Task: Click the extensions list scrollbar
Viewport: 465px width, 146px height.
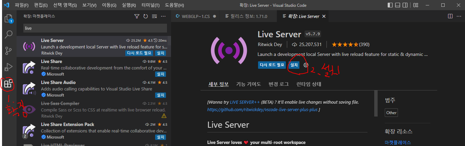Action: click(x=169, y=41)
